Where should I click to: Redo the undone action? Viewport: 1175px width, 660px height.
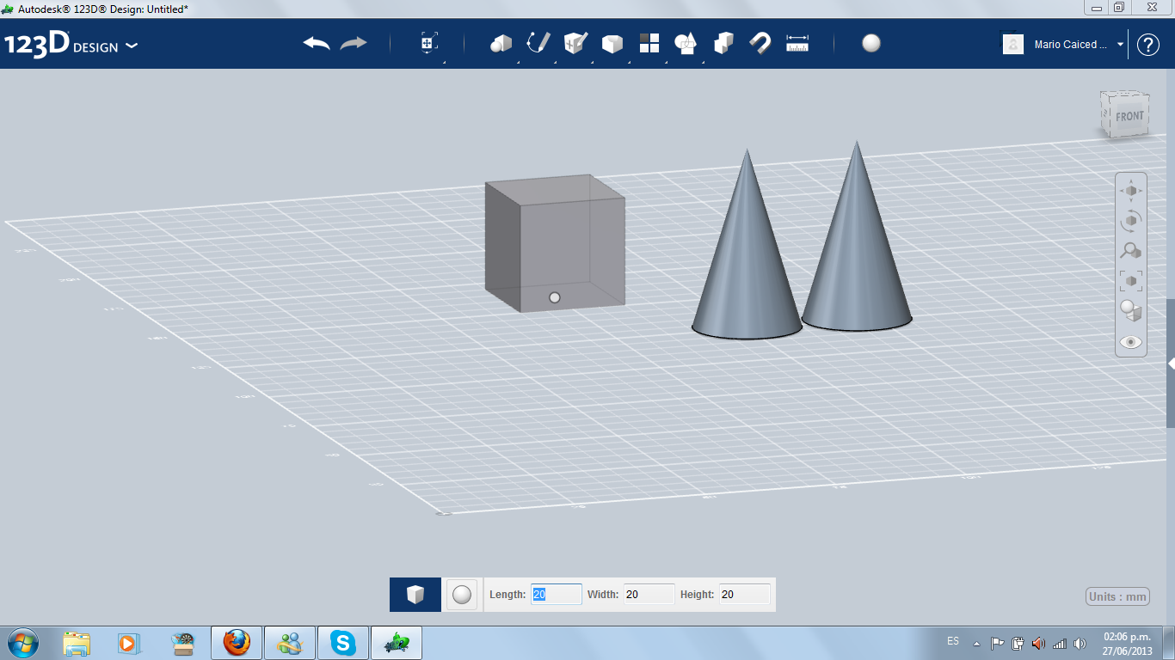click(x=354, y=43)
